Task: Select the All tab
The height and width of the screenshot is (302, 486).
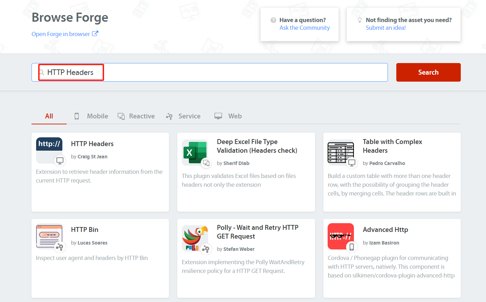Action: 49,116
